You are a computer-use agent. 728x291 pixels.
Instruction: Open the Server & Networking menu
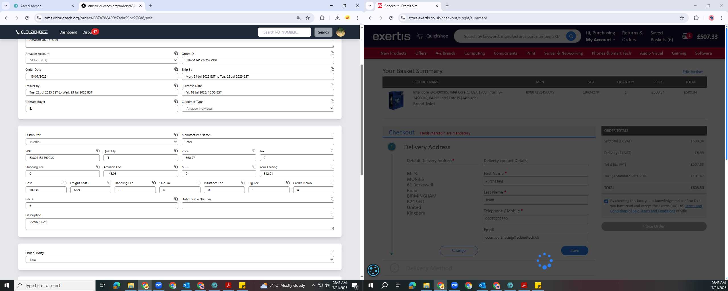[x=563, y=53]
